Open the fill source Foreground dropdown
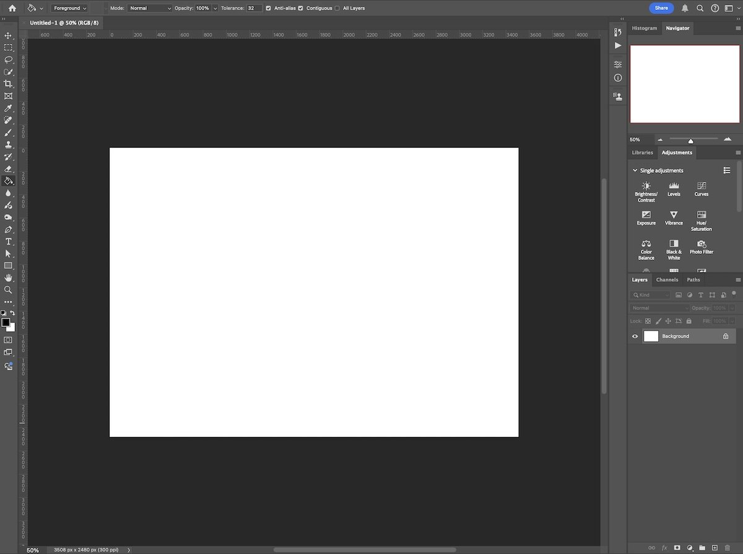This screenshot has height=554, width=743. click(x=68, y=8)
